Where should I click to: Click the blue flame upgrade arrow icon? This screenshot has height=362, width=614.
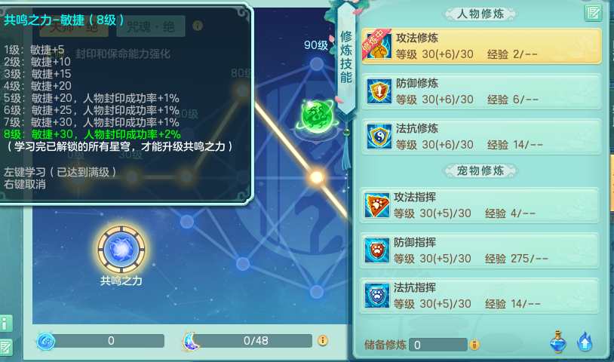pyautogui.click(x=585, y=342)
